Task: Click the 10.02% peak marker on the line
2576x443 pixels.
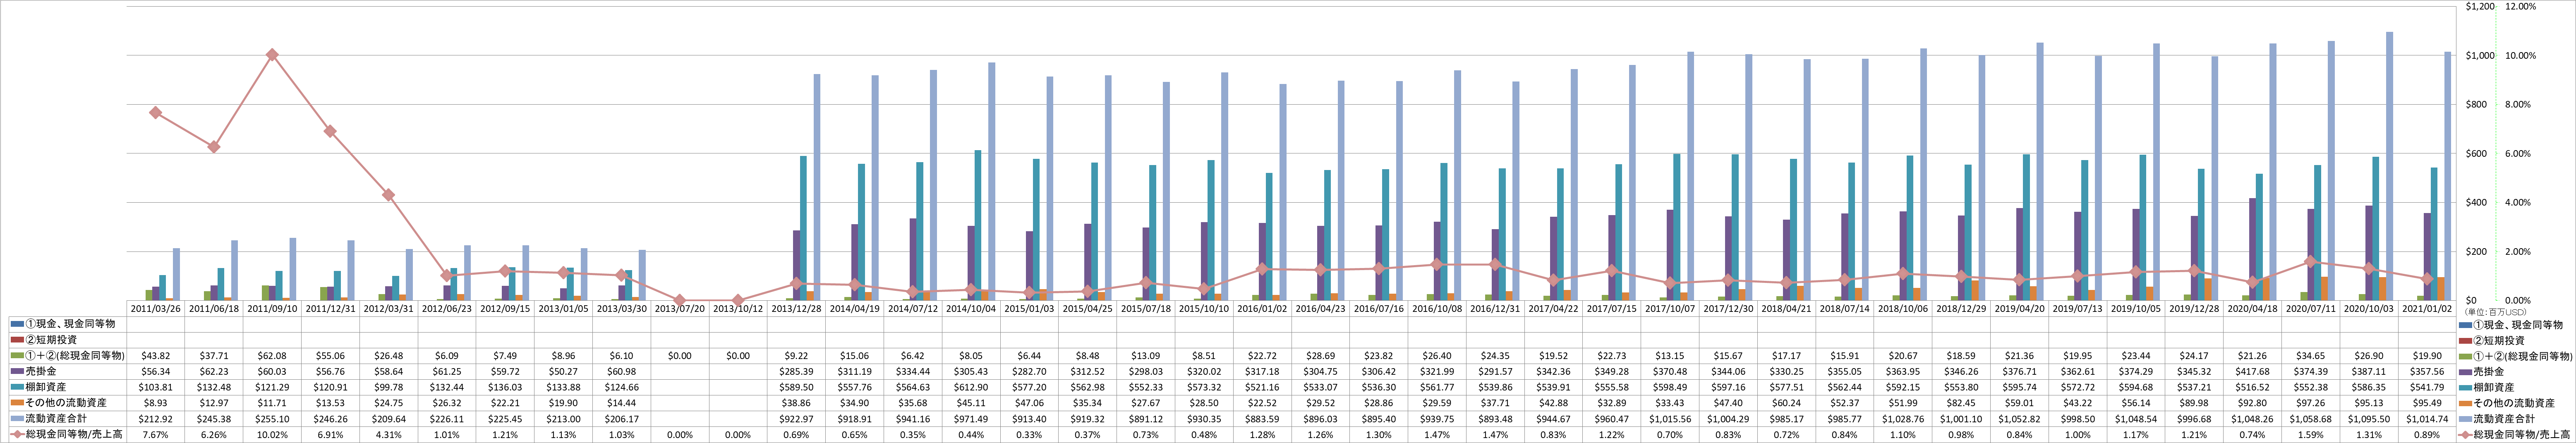Action: pos(272,55)
